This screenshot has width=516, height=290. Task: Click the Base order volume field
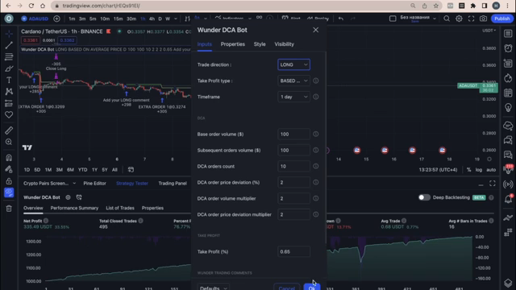(x=293, y=135)
